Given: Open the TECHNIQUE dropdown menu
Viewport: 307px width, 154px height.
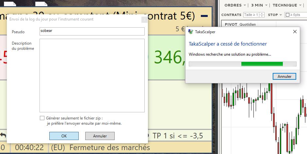Looking at the screenshot, I should tap(287, 5).
